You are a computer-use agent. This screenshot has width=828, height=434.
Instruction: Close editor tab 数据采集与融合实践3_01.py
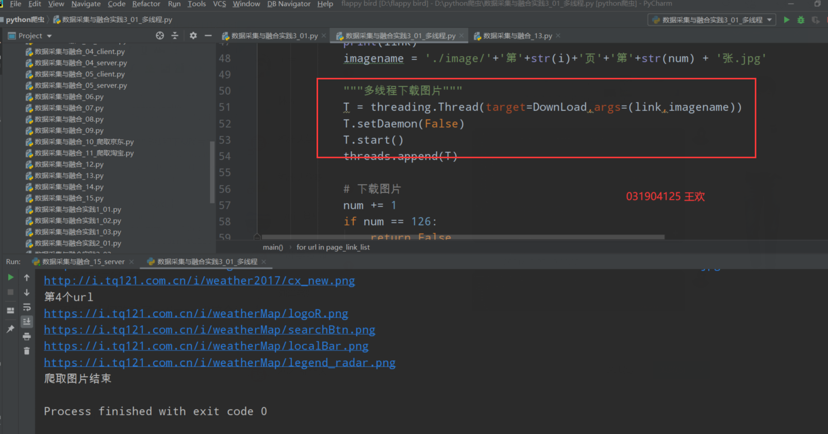324,36
